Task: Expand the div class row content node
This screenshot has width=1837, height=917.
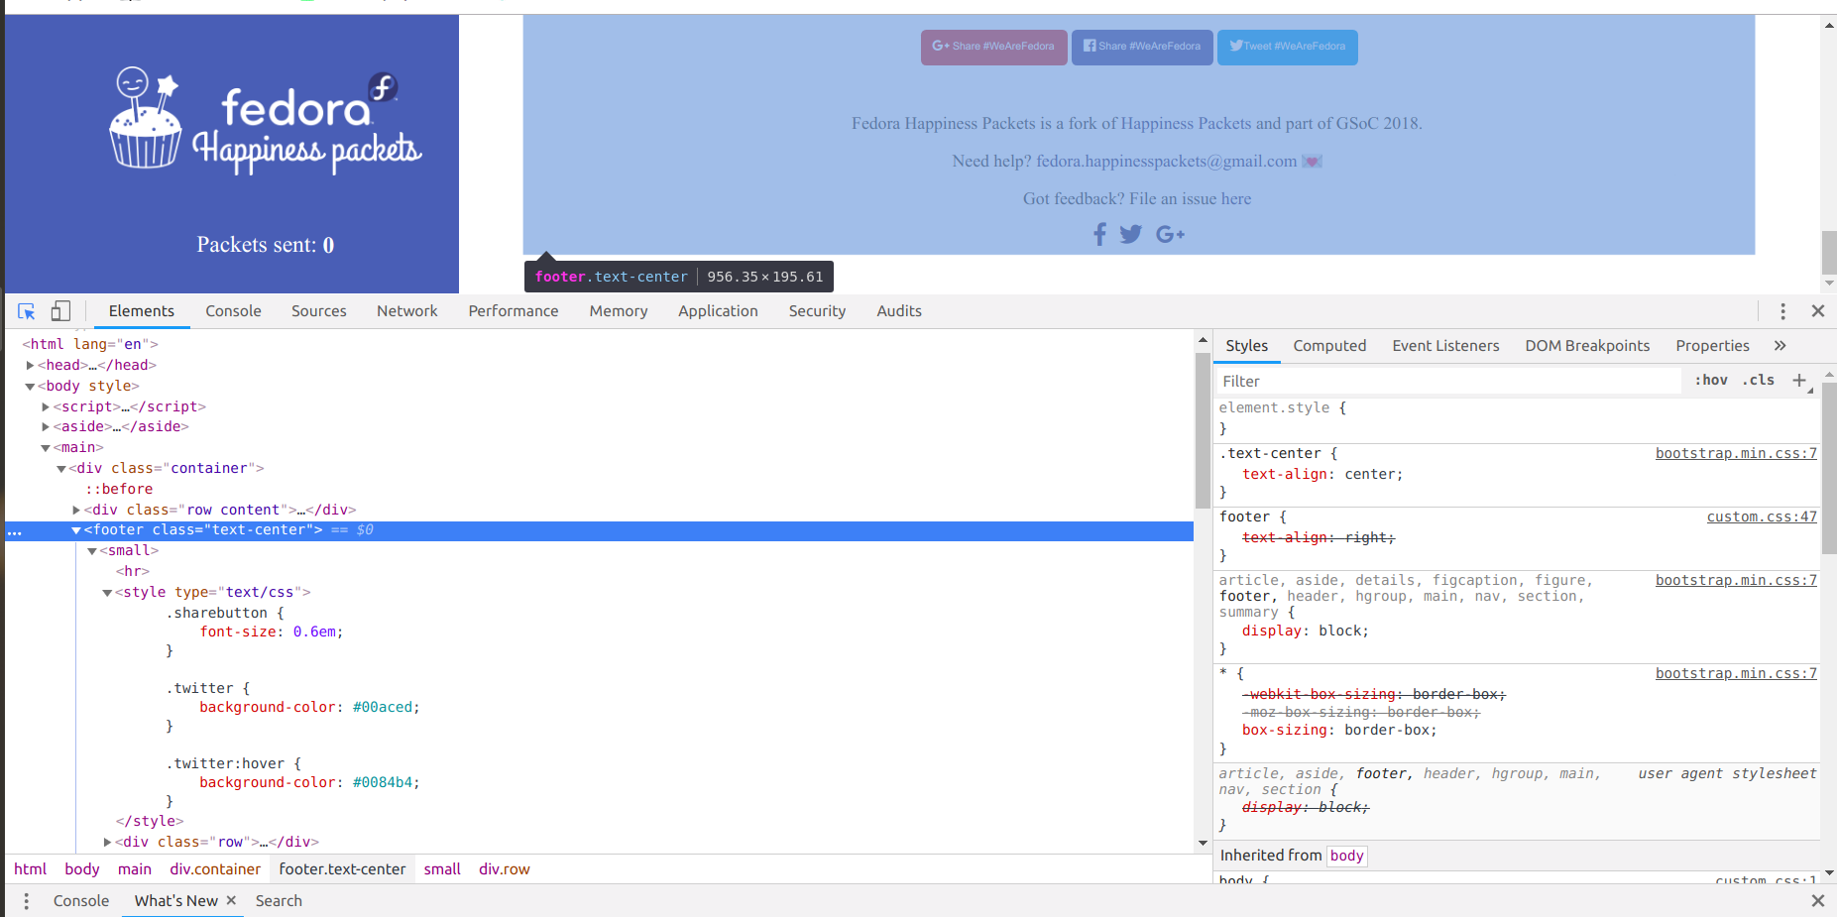Action: click(x=76, y=511)
